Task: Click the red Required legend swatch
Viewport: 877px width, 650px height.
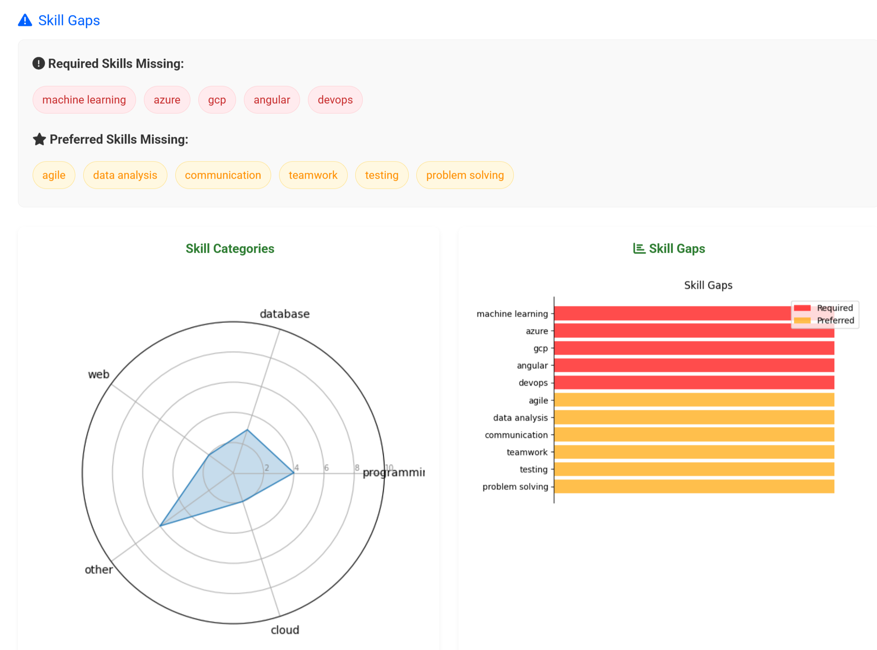Action: 802,308
